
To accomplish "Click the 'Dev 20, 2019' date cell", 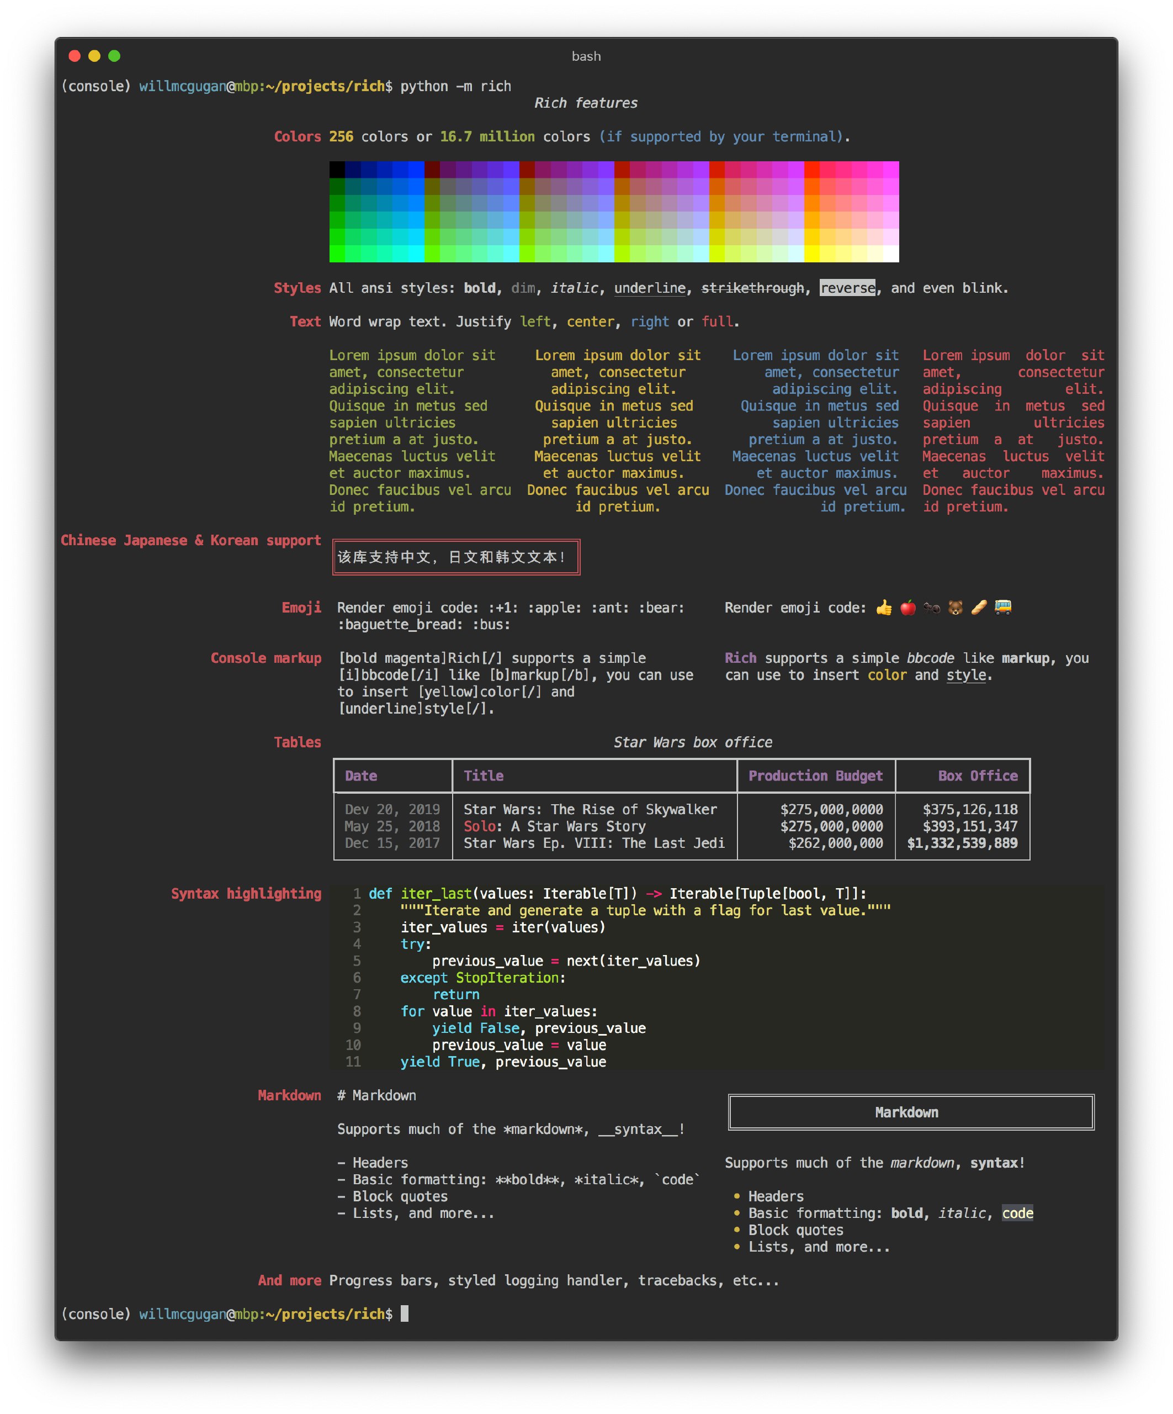I will 392,810.
